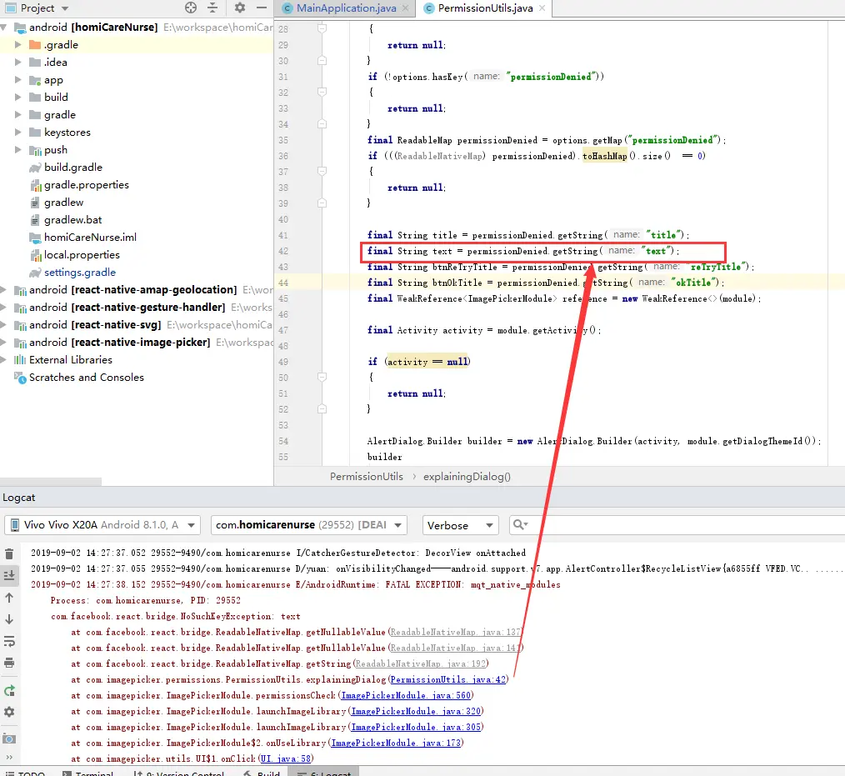Switch to MainApplication.java tab
Image resolution: width=845 pixels, height=776 pixels.
(x=346, y=8)
